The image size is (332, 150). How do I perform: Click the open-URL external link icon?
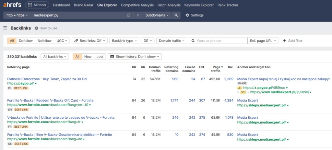click(x=129, y=15)
